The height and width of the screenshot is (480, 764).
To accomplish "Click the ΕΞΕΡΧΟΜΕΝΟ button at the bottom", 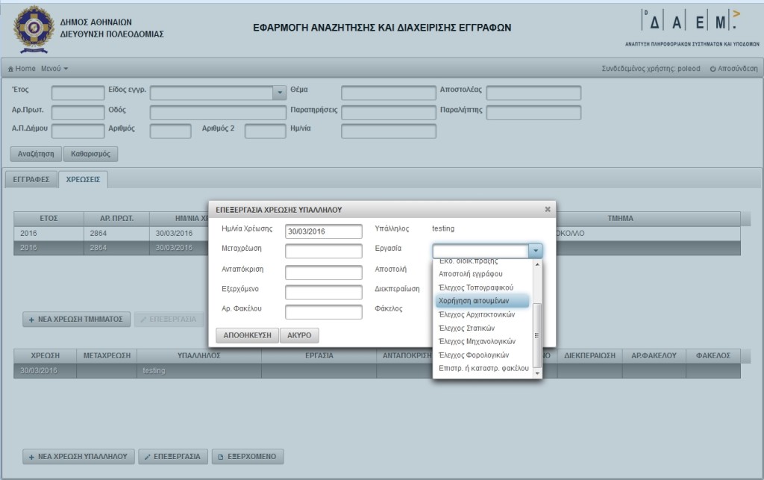I will click(x=248, y=456).
